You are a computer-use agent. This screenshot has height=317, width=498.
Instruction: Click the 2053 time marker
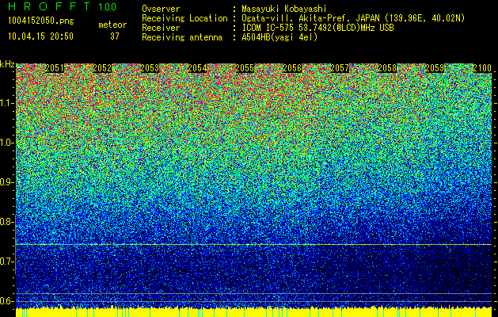pos(150,68)
